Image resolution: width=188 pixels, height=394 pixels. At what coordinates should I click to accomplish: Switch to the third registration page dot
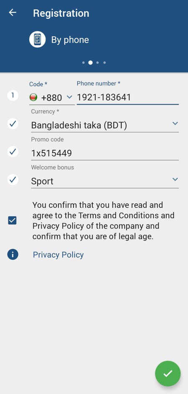(97, 63)
